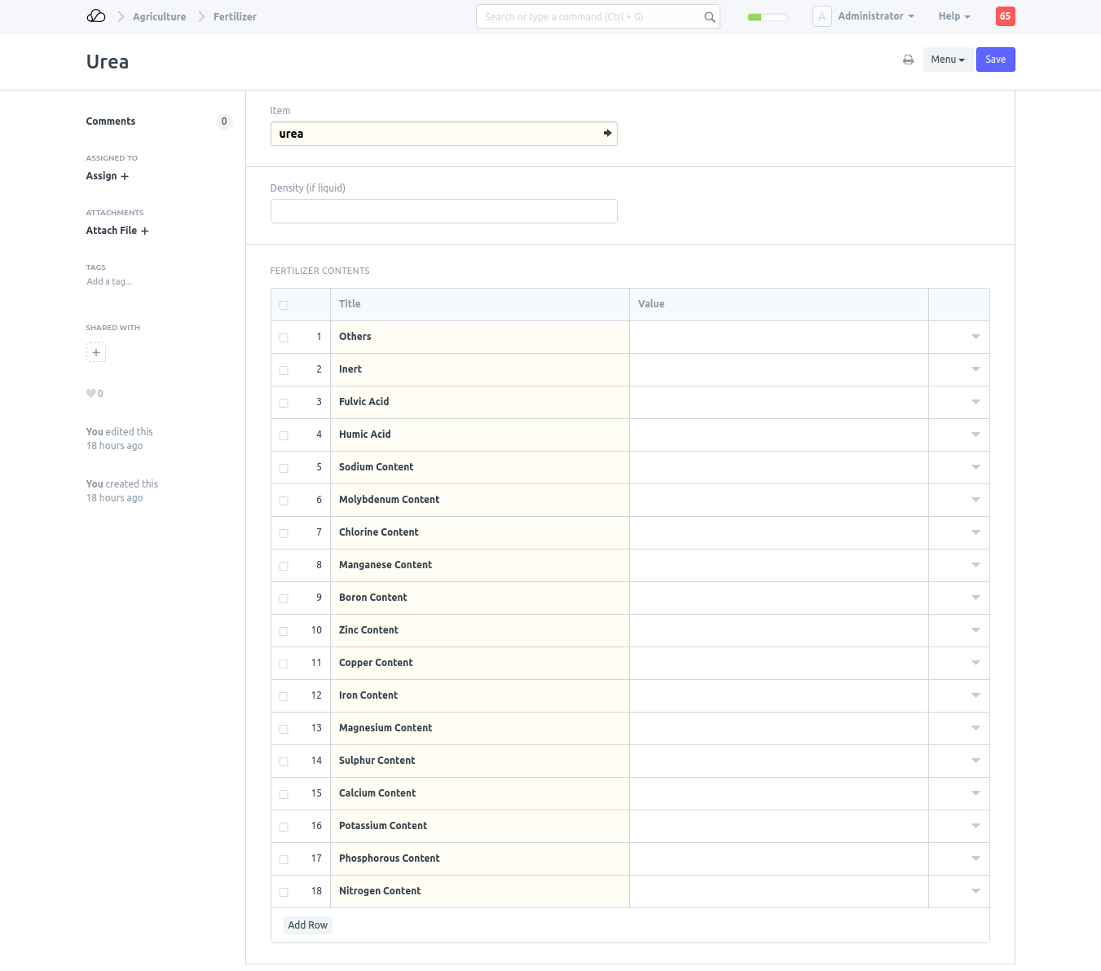This screenshot has width=1101, height=971.
Task: Click the Administrator avatar icon
Action: (x=821, y=16)
